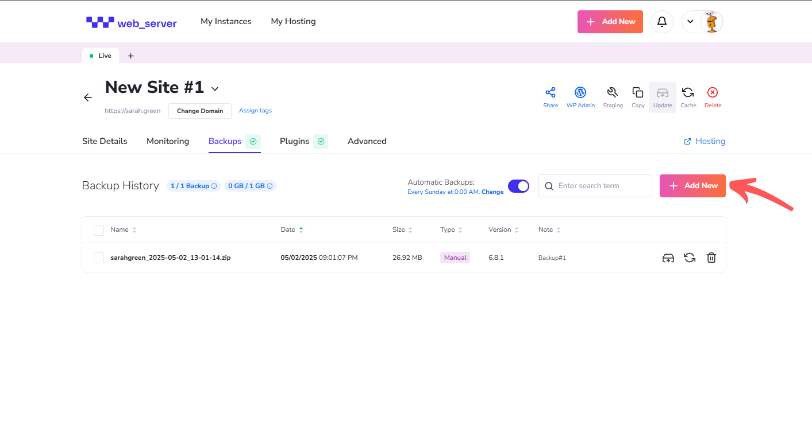Open the notifications bell
The width and height of the screenshot is (812, 448).
point(662,22)
